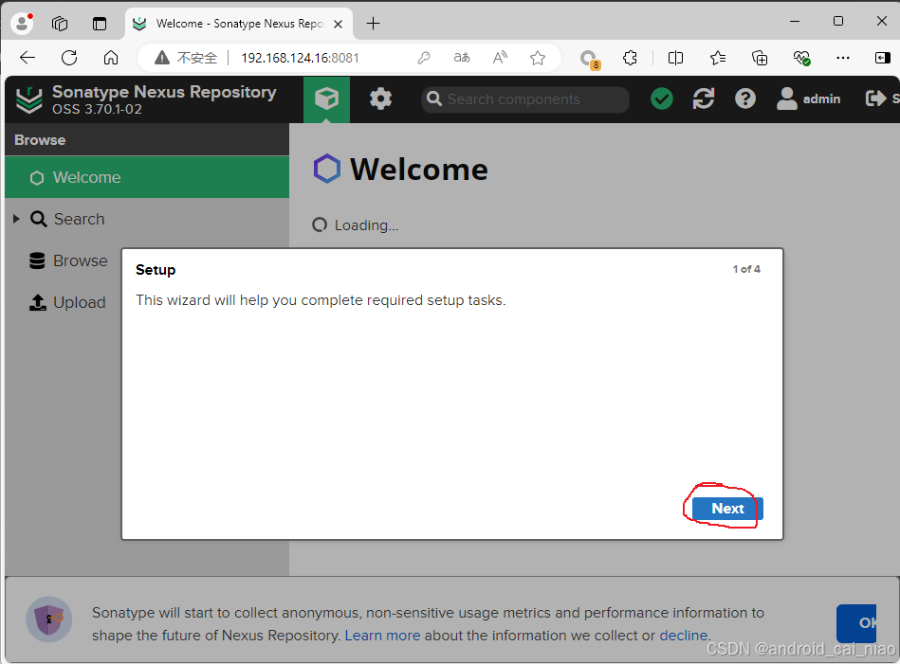Click the green system status checkmark
The image size is (900, 664).
(662, 99)
